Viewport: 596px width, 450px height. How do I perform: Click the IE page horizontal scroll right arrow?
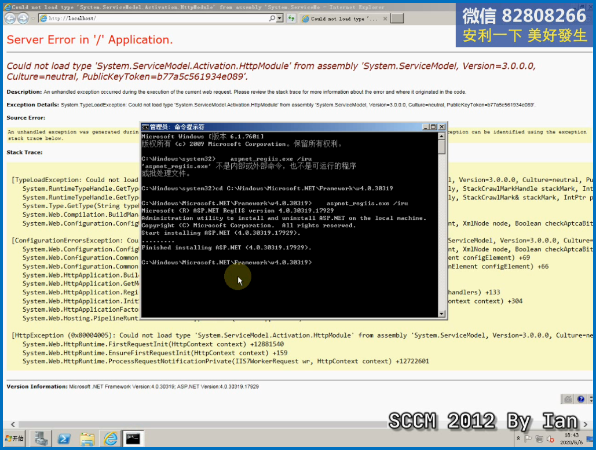(586, 424)
